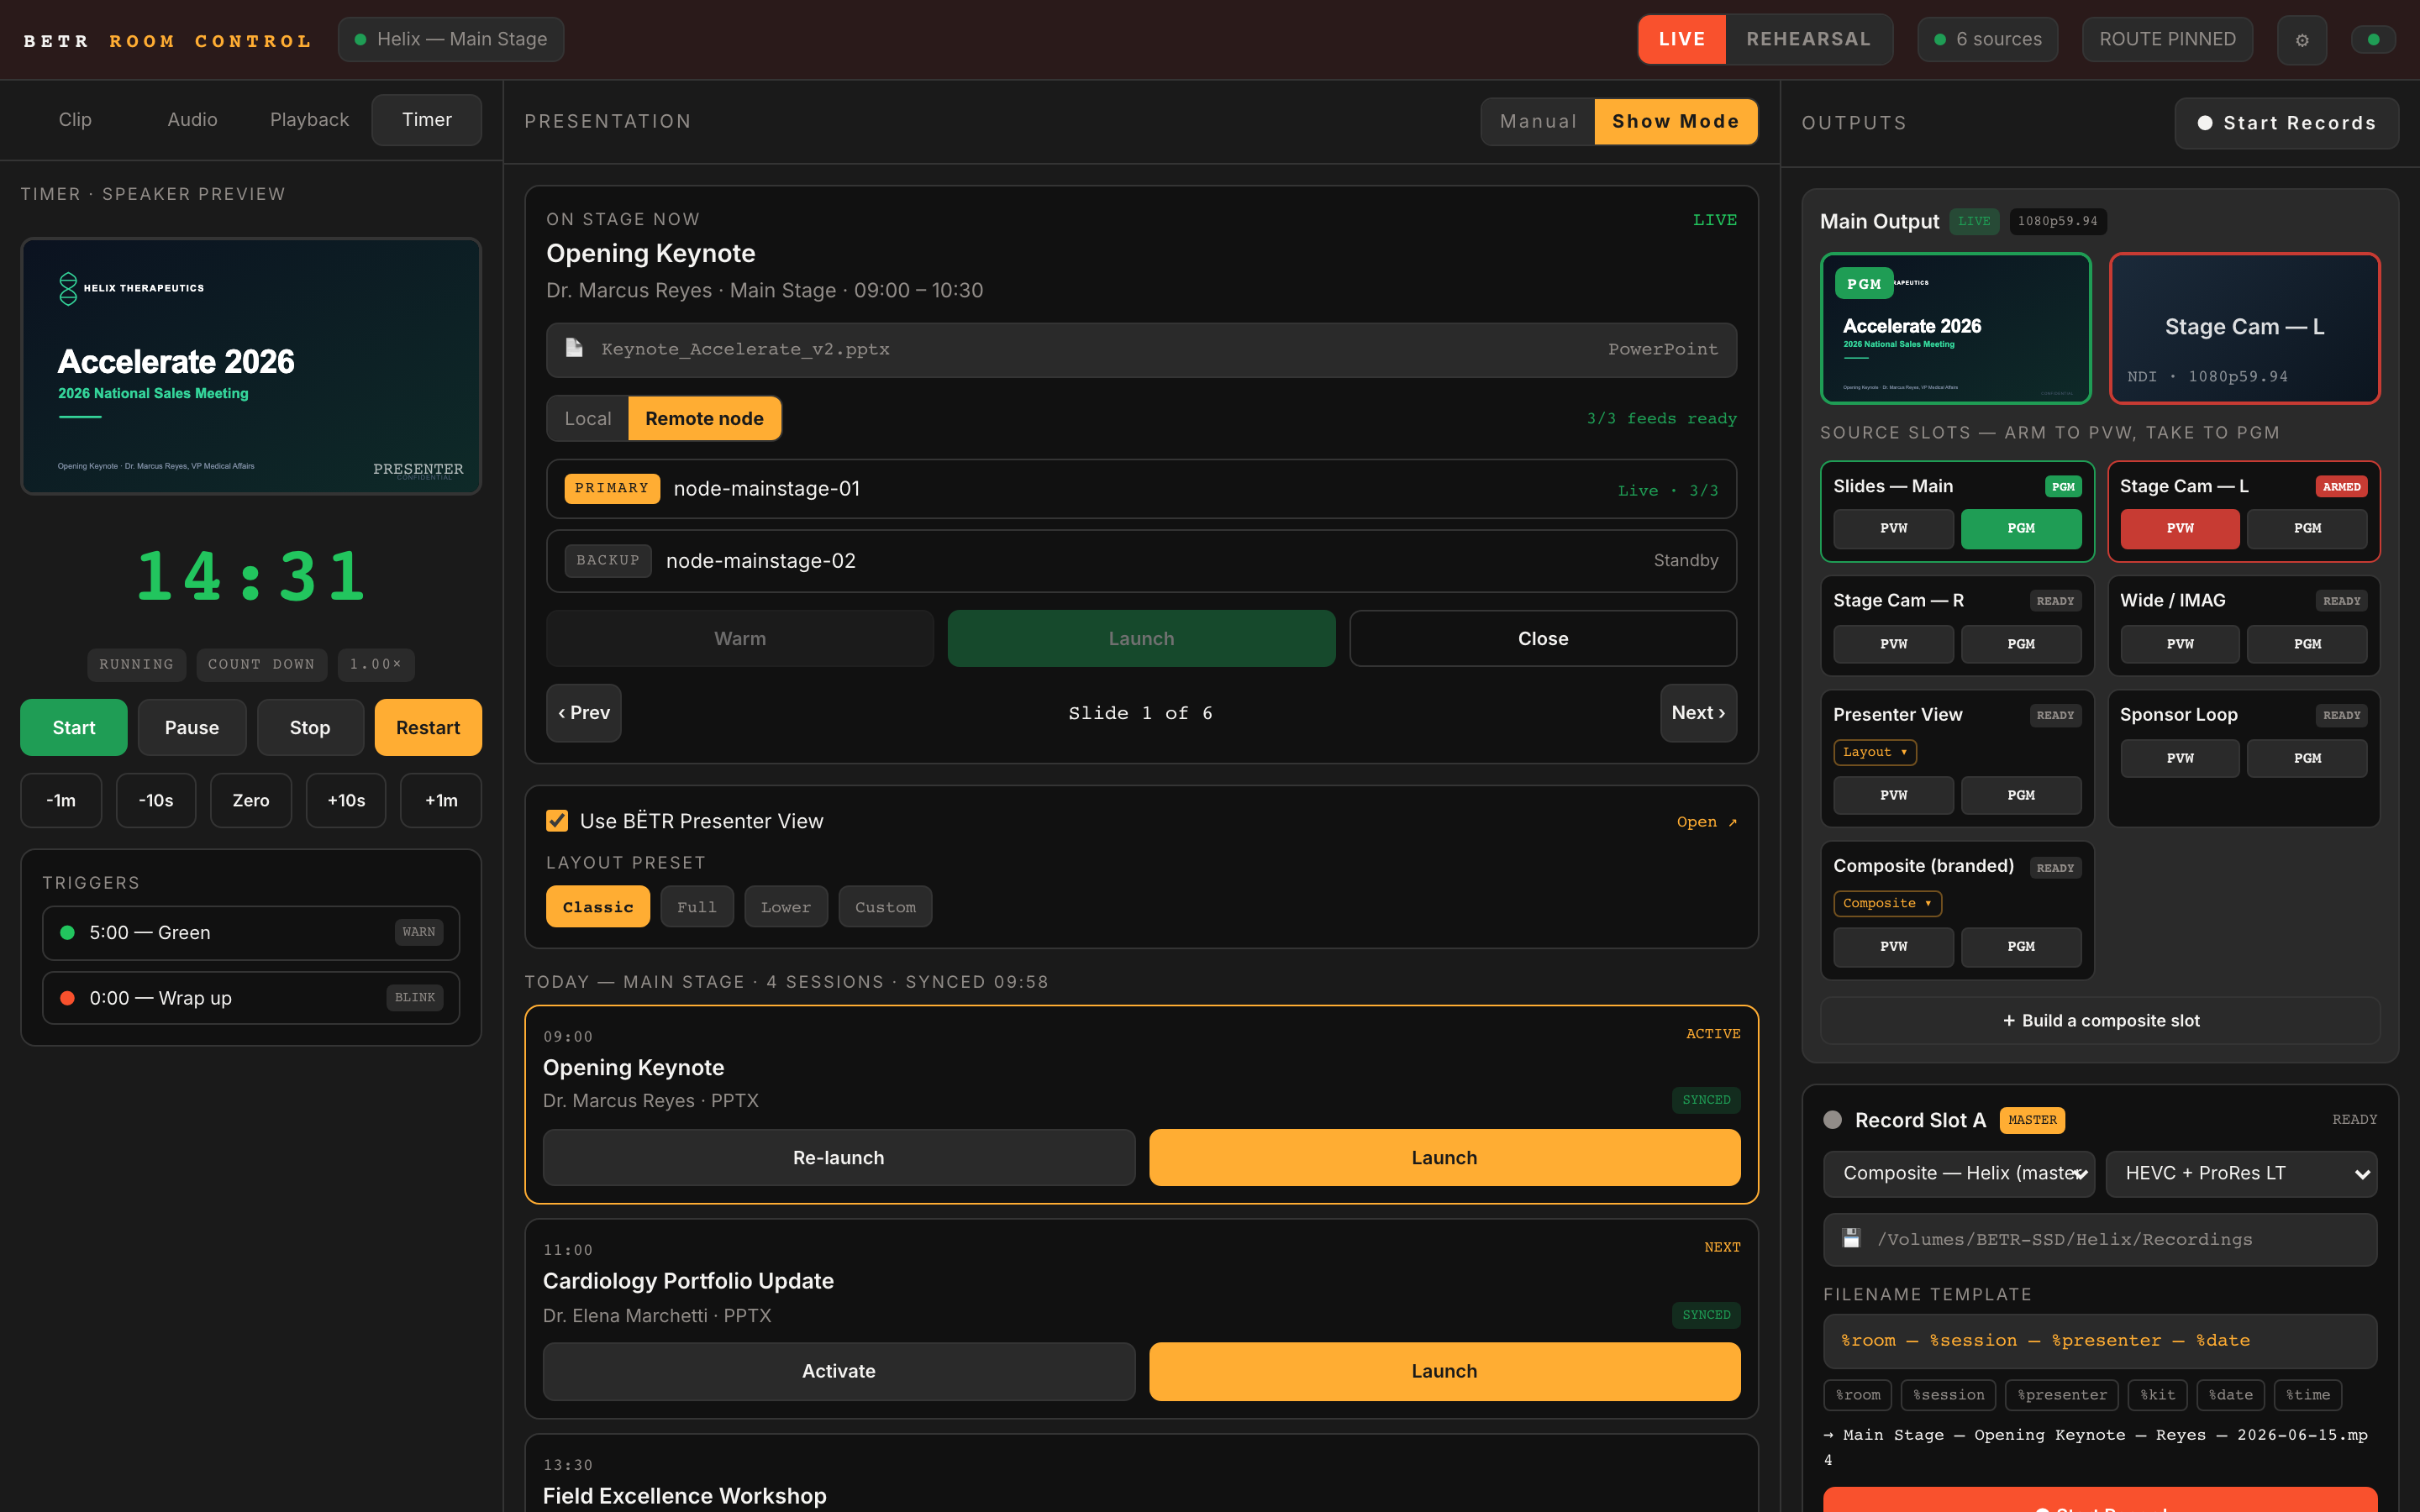Open the Helix — Main Stage room selector
Viewport: 2420px width, 1512px height.
coord(450,39)
